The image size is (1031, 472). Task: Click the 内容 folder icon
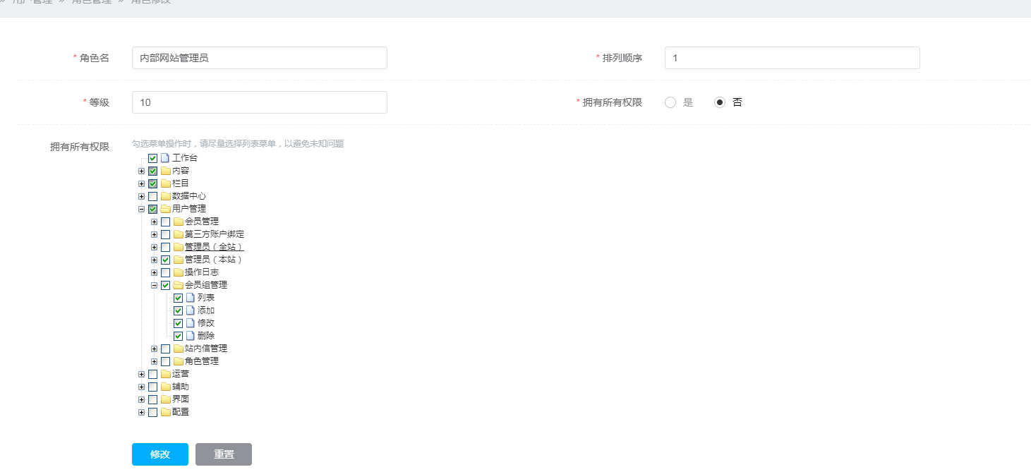click(166, 171)
